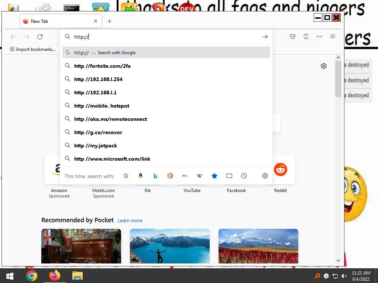
Task: Click the taskbar clock showing 11:21 AM
Action: click(x=361, y=276)
